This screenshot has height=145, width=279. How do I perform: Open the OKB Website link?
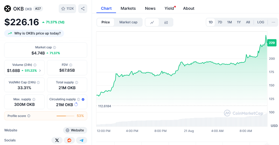(x=75, y=130)
